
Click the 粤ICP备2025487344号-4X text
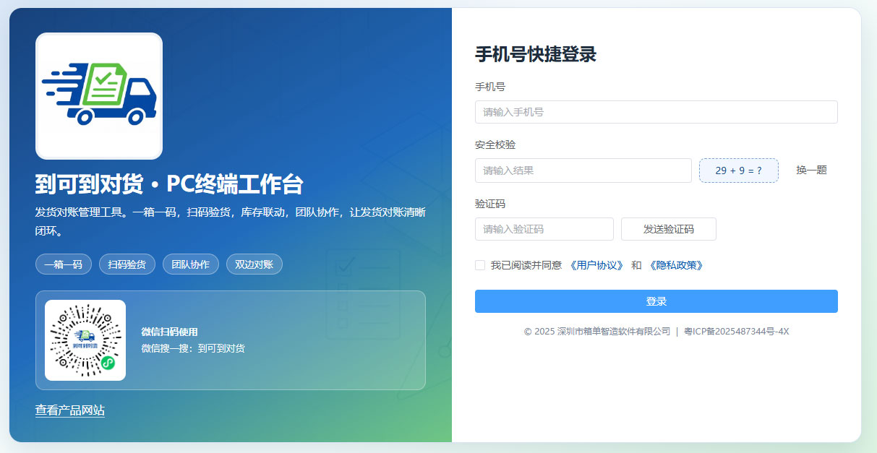[x=737, y=331]
